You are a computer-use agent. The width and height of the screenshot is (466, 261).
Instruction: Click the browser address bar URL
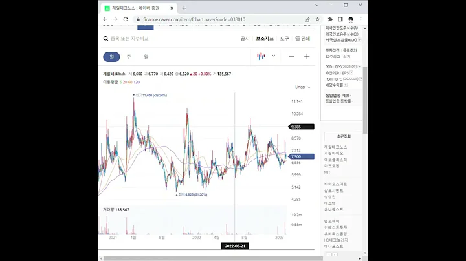(x=194, y=19)
